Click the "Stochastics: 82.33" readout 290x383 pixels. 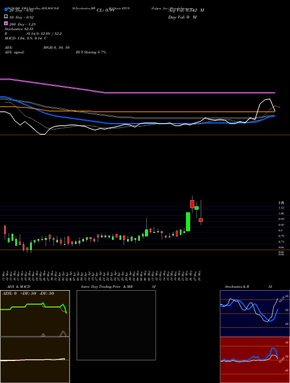[x=19, y=29]
